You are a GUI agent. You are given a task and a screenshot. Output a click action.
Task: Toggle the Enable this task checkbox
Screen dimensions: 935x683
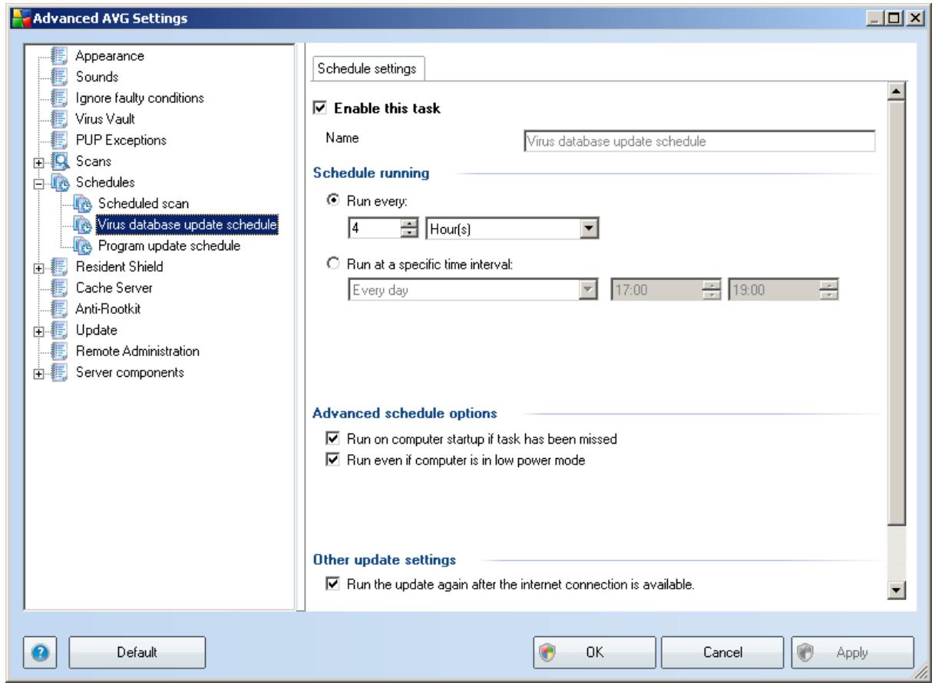point(321,108)
